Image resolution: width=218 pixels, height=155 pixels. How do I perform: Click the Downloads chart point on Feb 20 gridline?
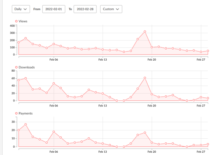coord(152,94)
